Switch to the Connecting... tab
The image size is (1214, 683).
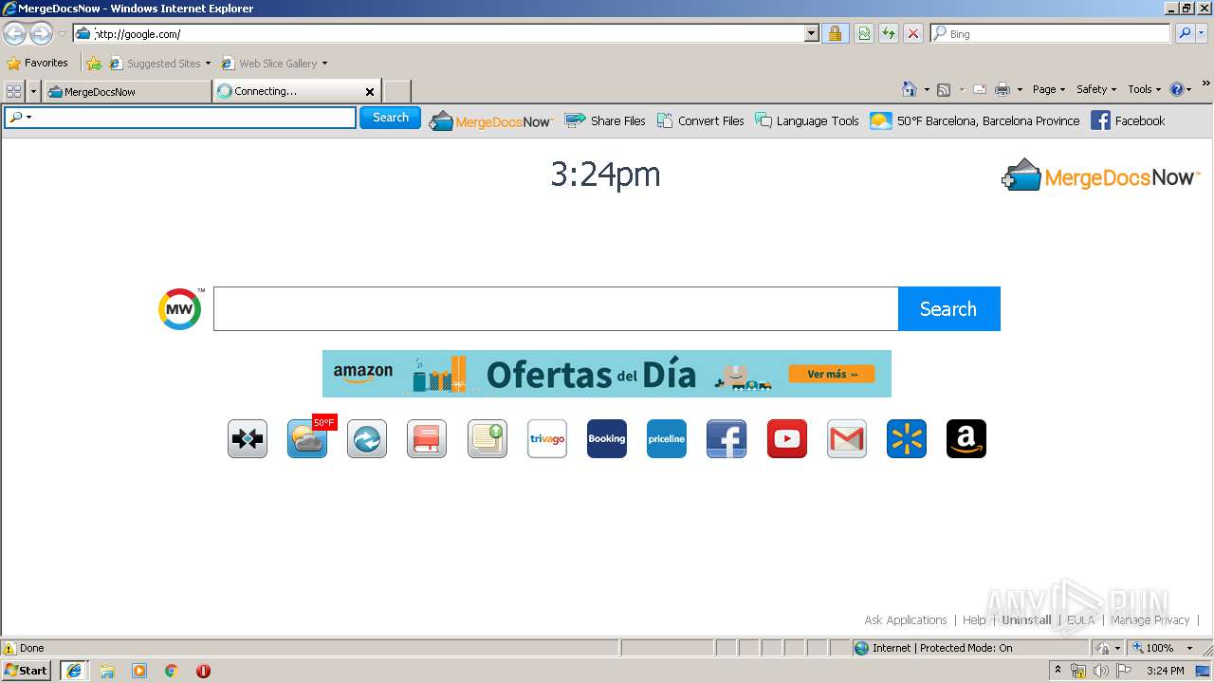tap(298, 91)
